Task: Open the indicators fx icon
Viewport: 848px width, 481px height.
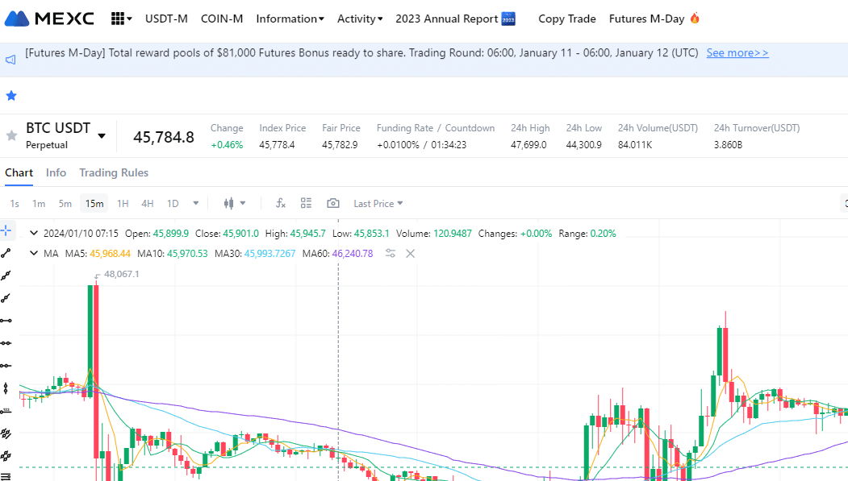Action: click(281, 204)
